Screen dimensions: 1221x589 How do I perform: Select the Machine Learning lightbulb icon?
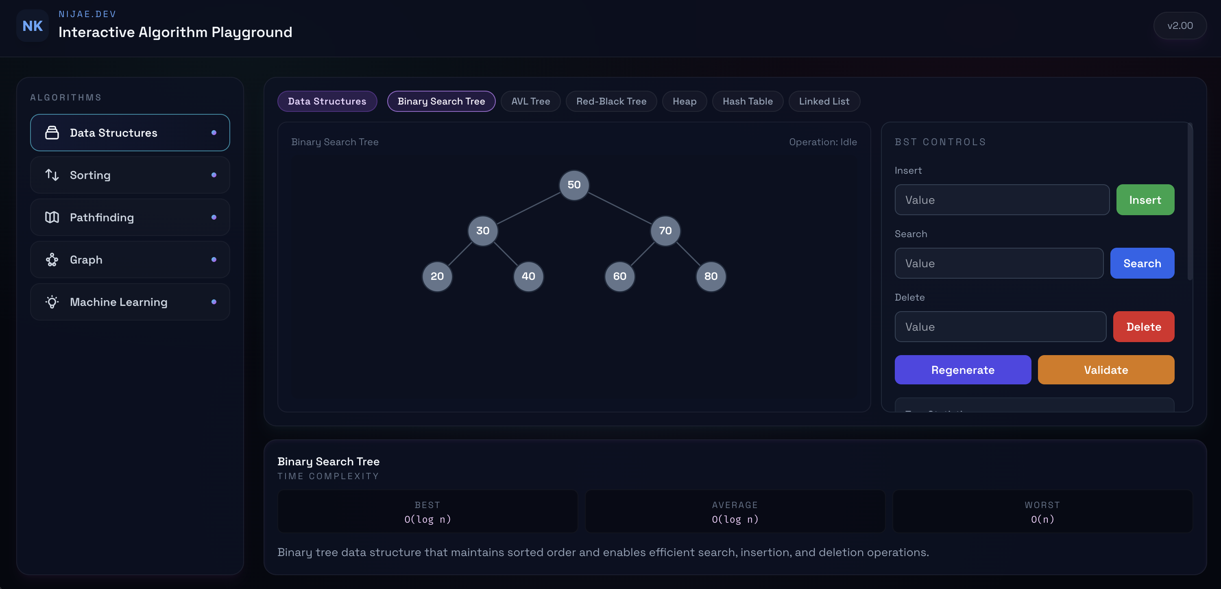52,302
